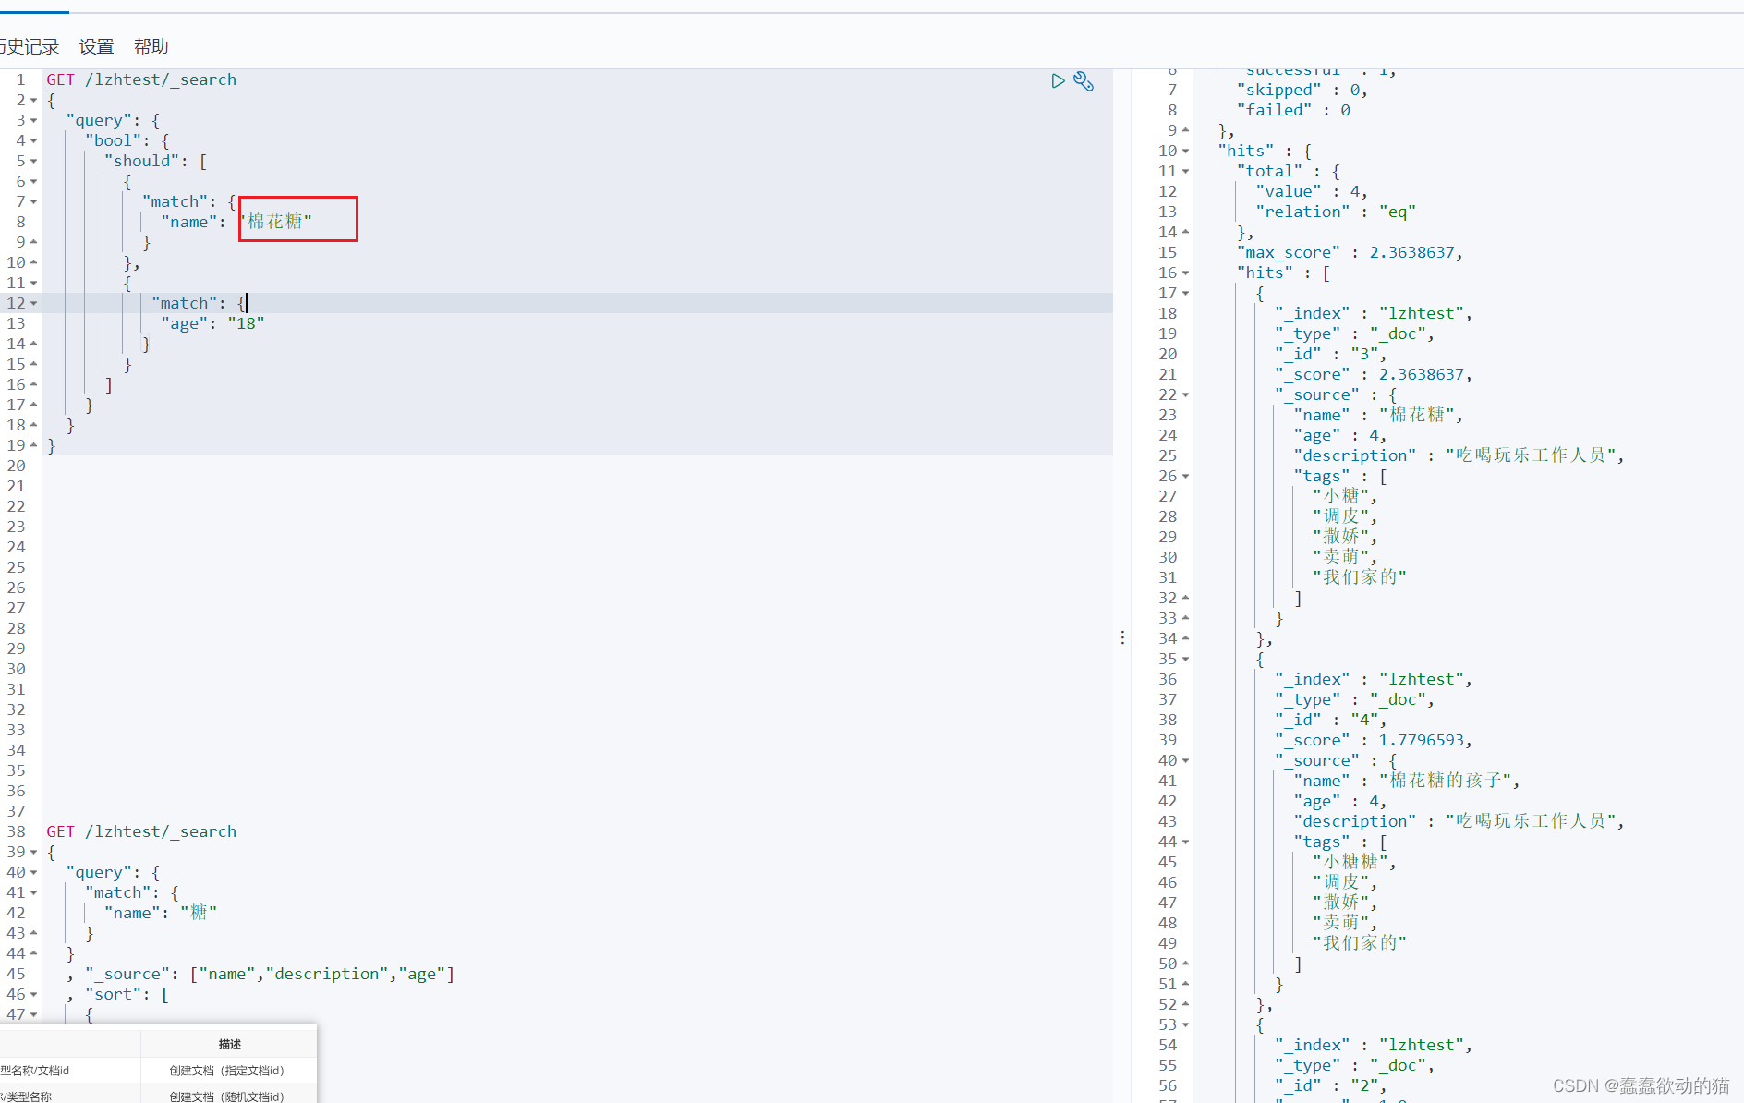Screen dimensions: 1744x1103
Task: Click the "bool" key at line 4
Action: (113, 140)
